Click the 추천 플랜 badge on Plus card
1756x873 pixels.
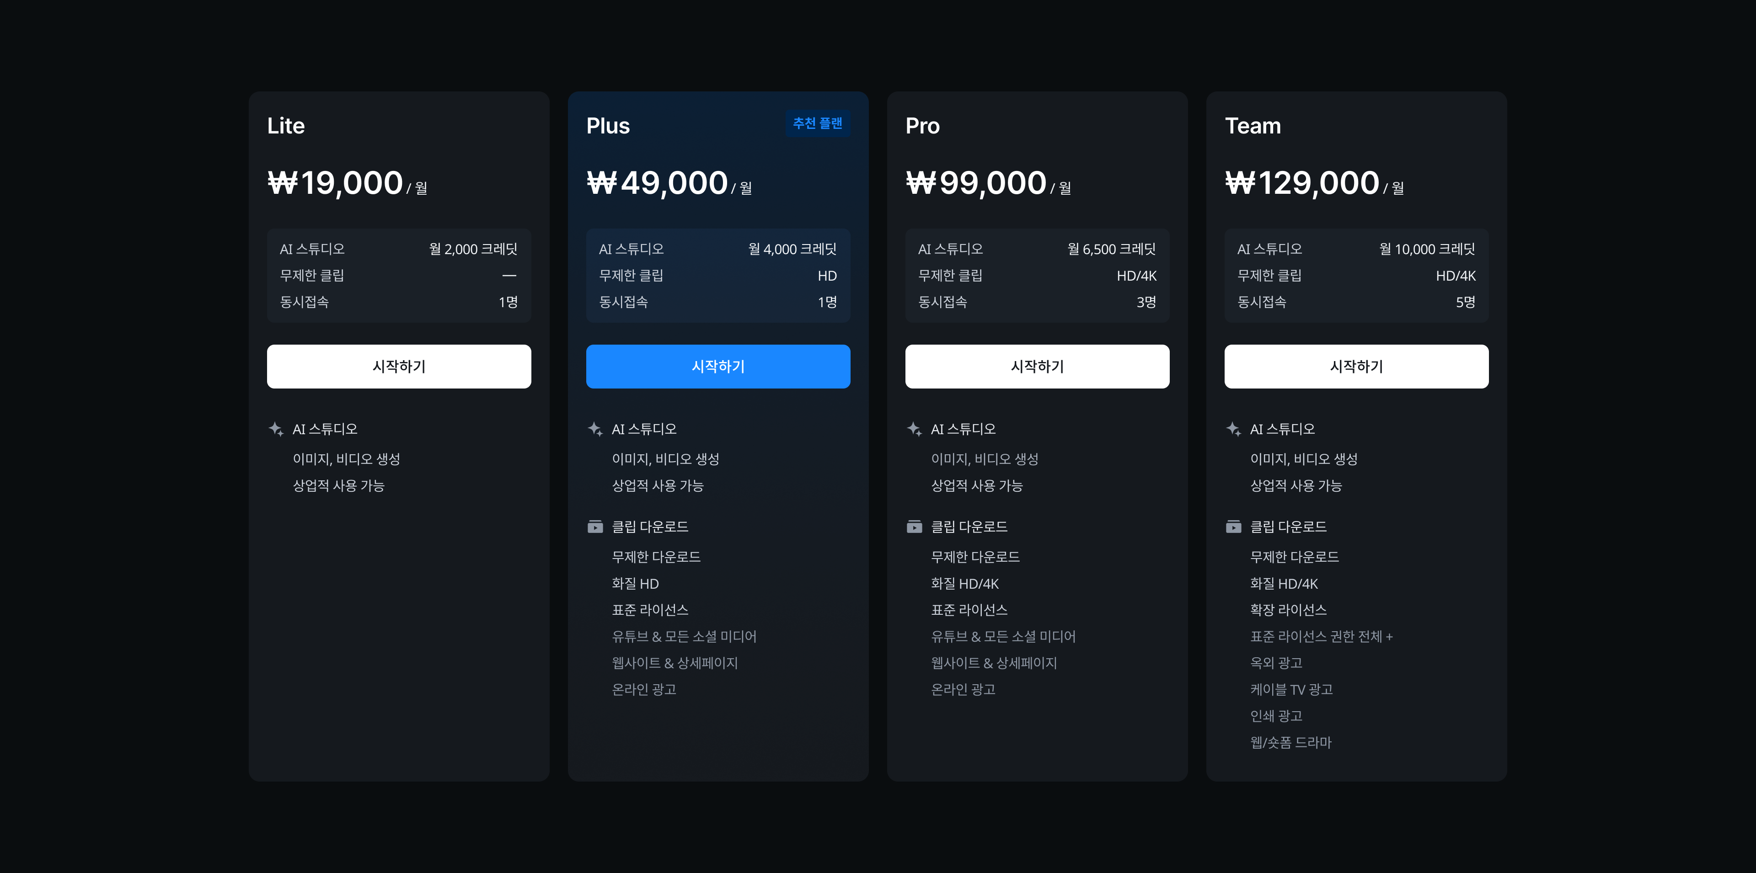[817, 123]
